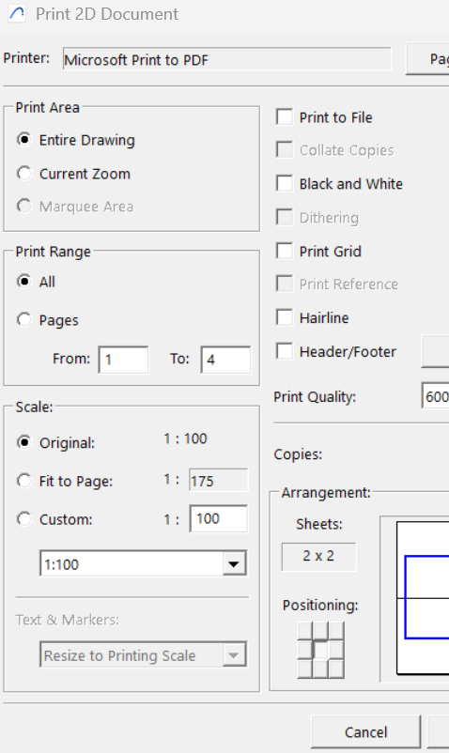The image size is (449, 753).
Task: Click the Print Quality field
Action: (x=435, y=396)
